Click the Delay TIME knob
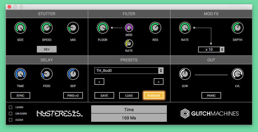Viewport: 258px width, 132px height. coord(20,74)
